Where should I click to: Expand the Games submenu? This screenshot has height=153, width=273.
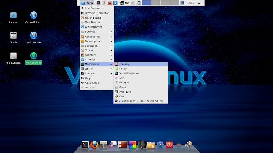[97, 51]
